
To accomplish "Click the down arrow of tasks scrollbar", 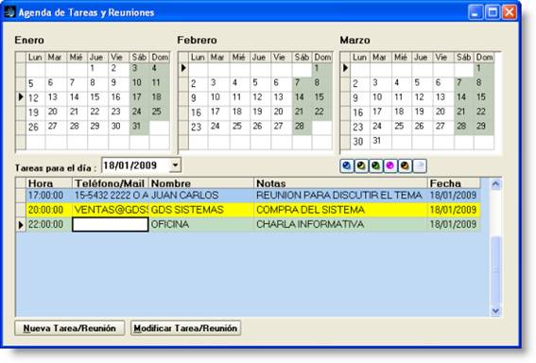I will 495,311.
